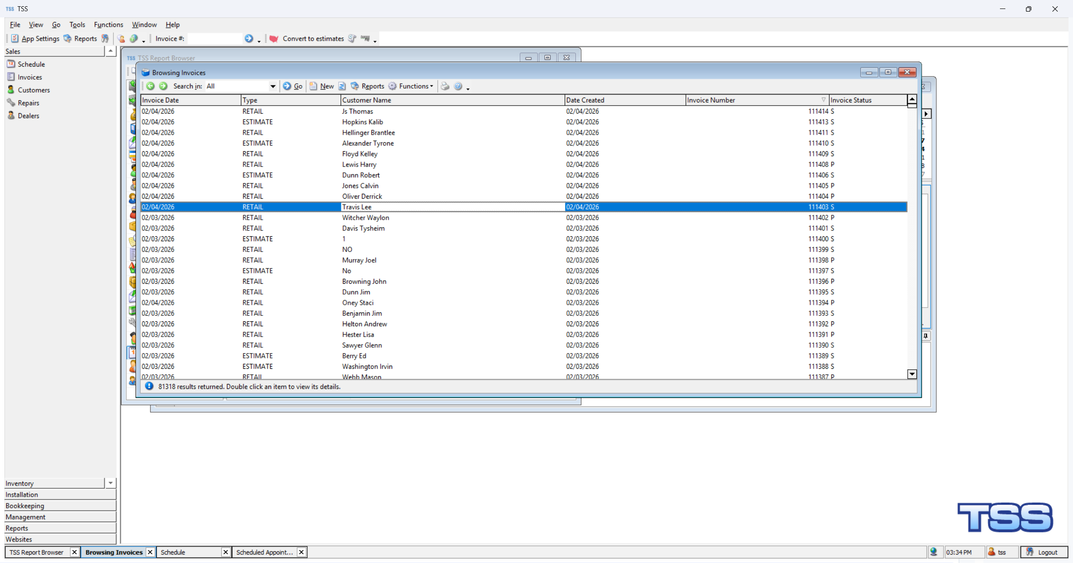The width and height of the screenshot is (1073, 563).
Task: Open the Functions menu in menu bar
Action: click(108, 25)
